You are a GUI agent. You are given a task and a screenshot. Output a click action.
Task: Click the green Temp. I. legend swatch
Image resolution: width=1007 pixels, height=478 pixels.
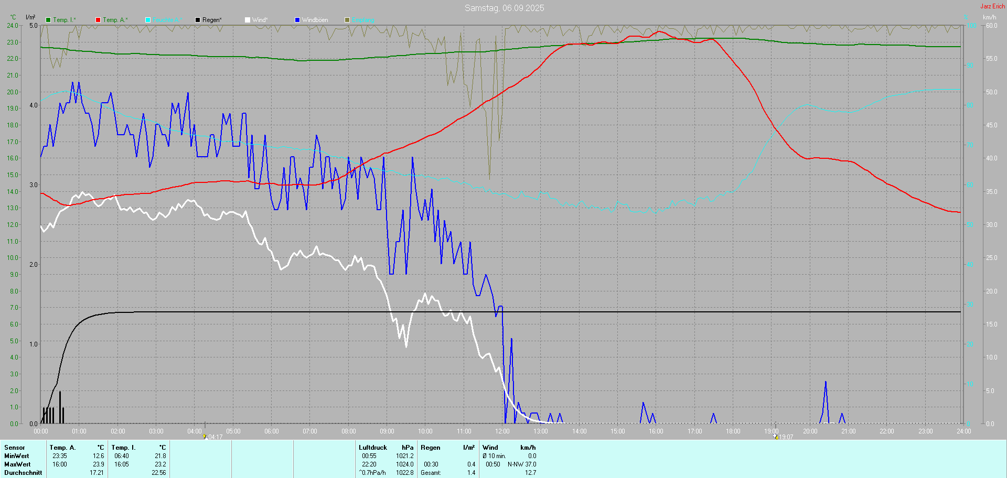point(48,20)
